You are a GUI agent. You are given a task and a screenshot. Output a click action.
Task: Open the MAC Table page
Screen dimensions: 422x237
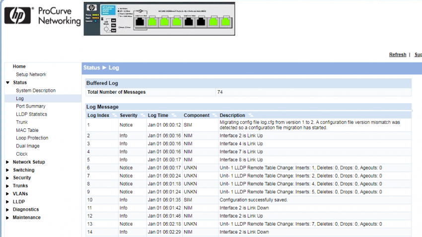(27, 130)
